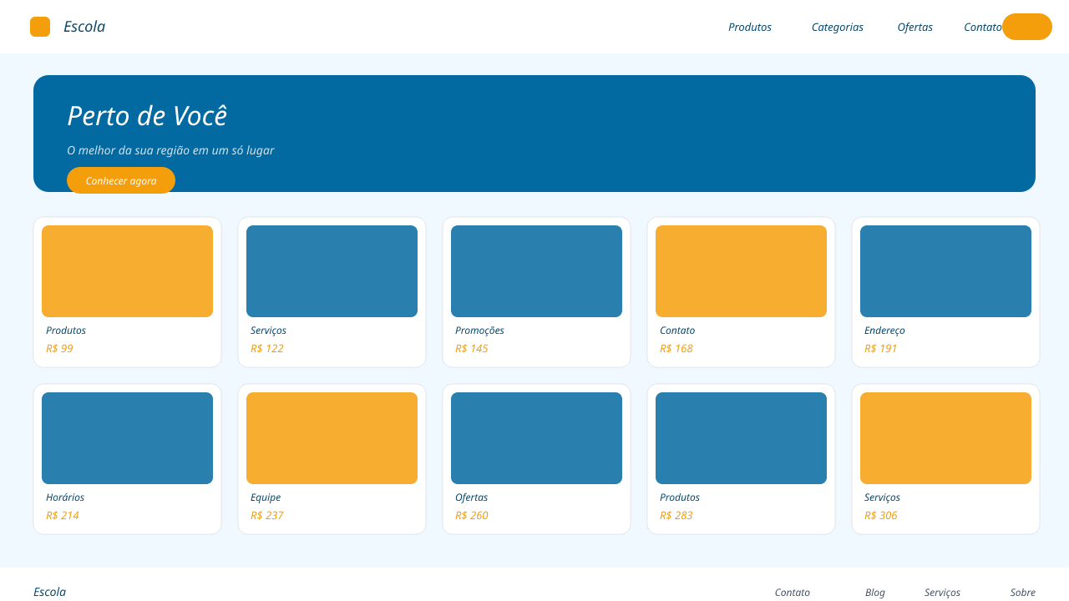The image size is (1069, 601).
Task: Click the Escola brand title text
Action: pos(84,27)
